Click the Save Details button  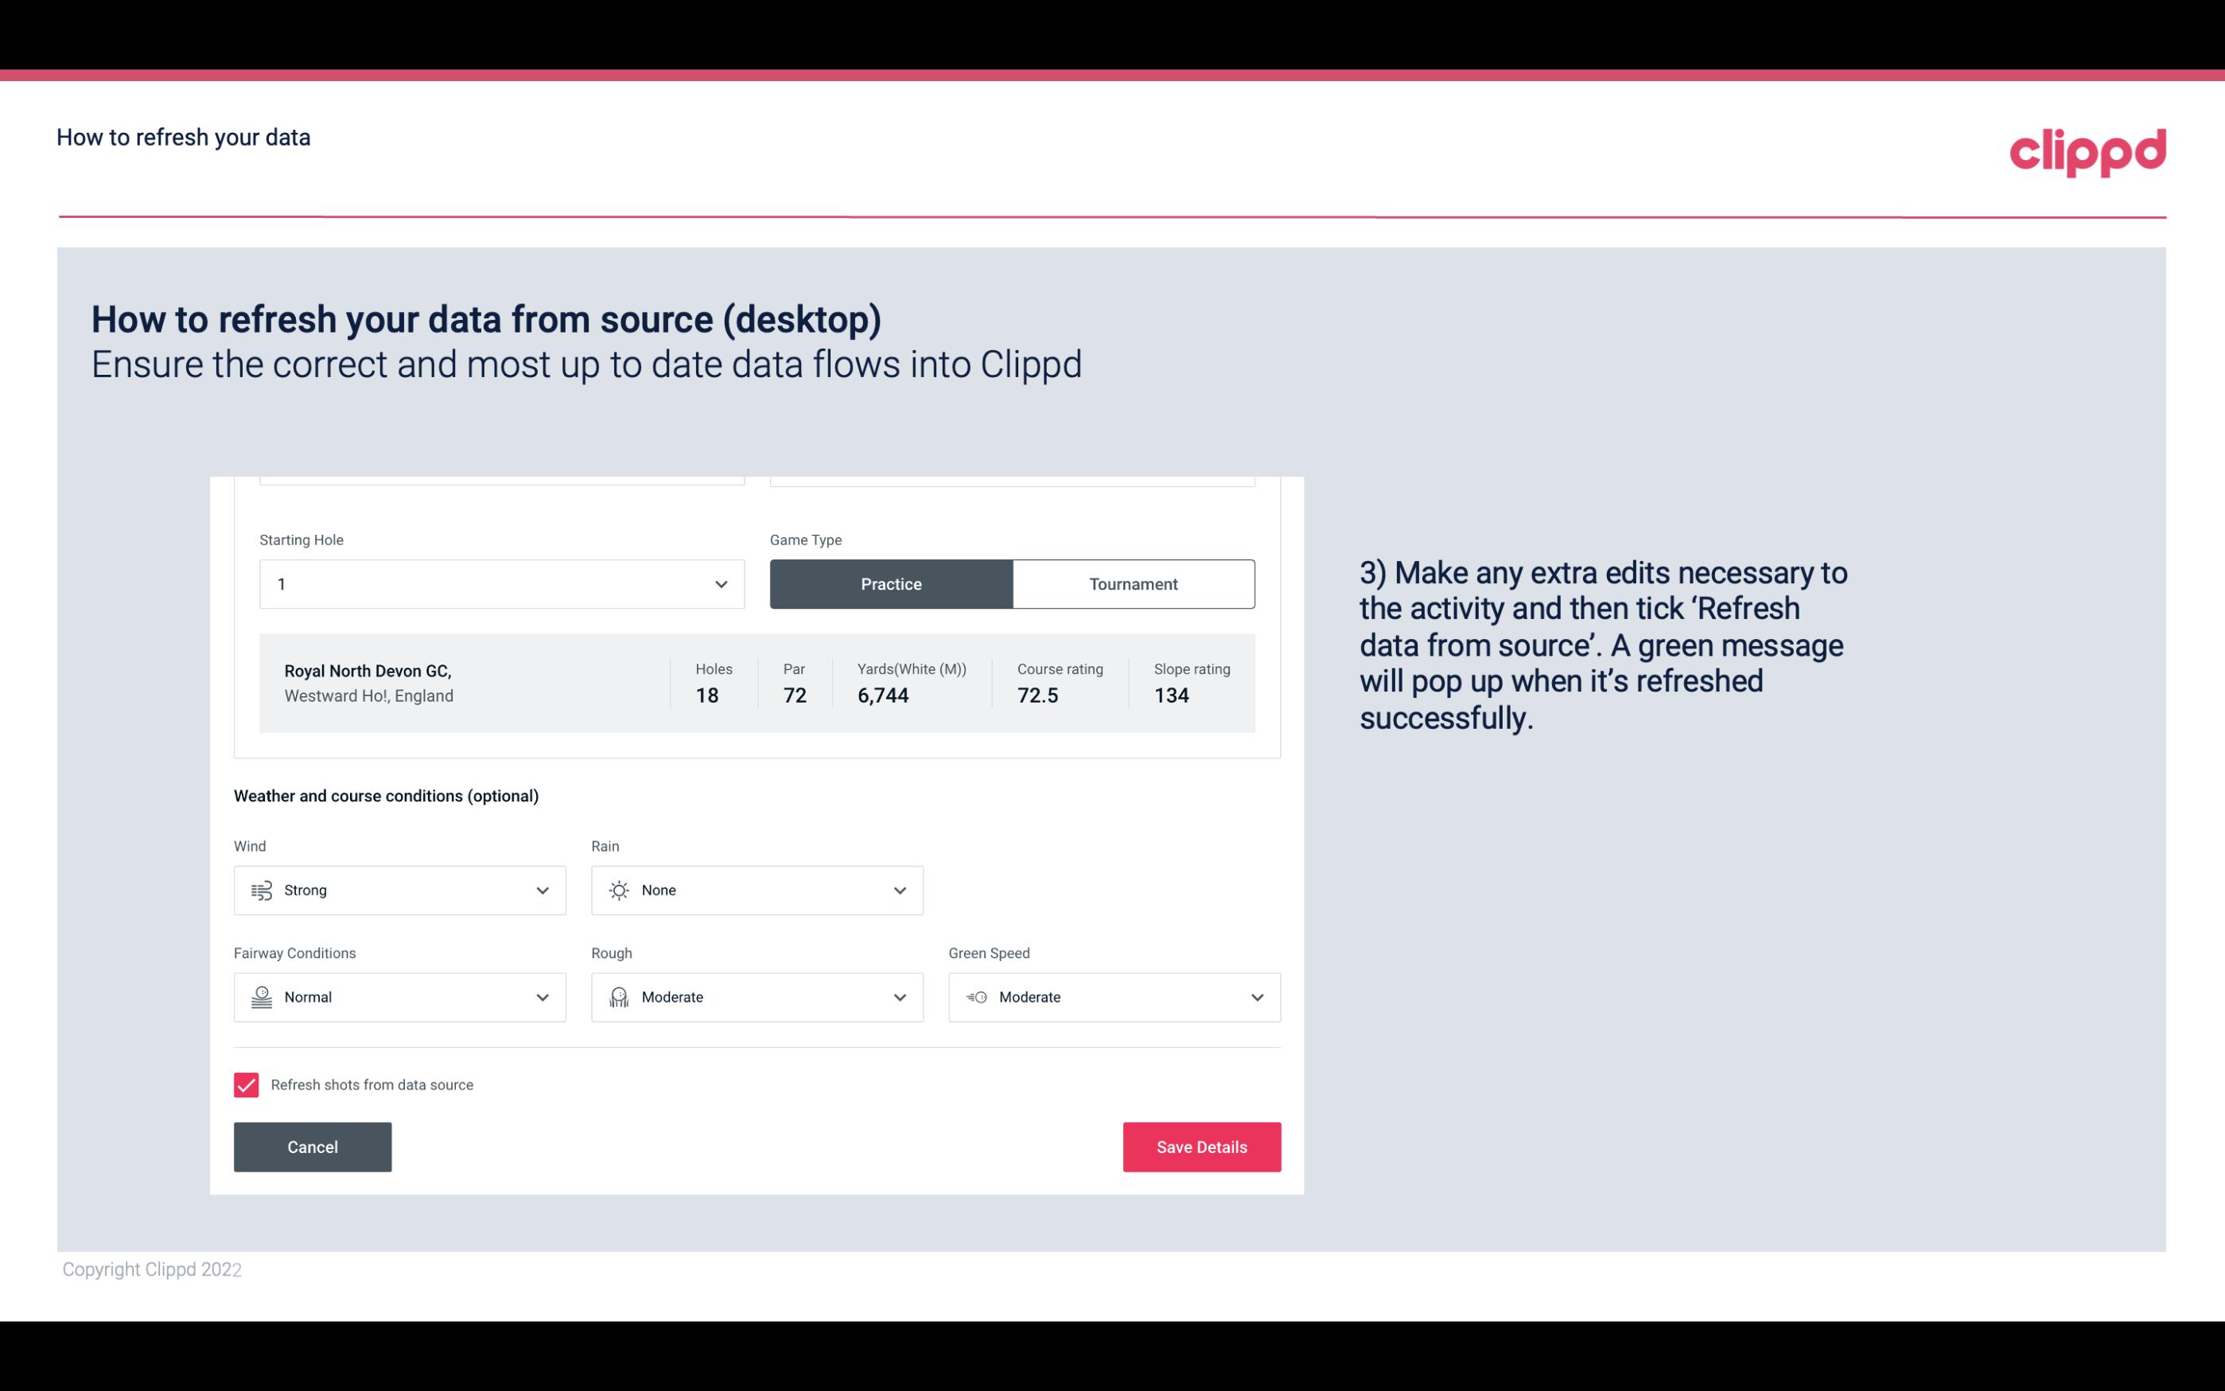pos(1201,1146)
